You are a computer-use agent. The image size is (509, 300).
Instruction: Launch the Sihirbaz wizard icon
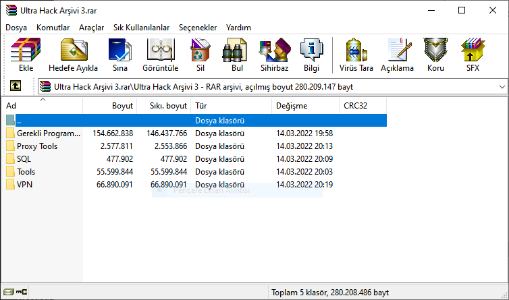coord(275,50)
